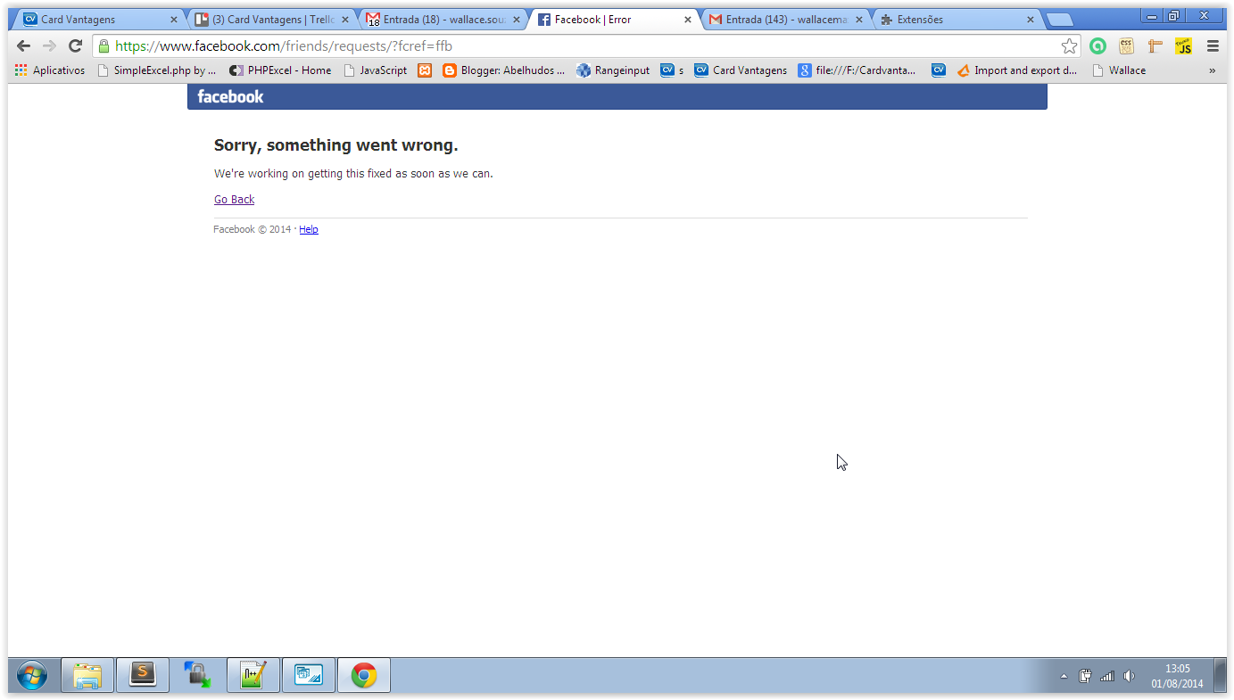
Task: Open the Wallace bookmark
Action: pos(1119,70)
